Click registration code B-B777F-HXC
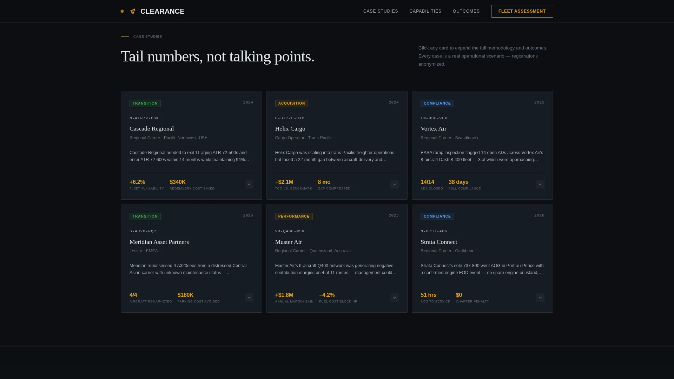The image size is (674, 379). (x=290, y=118)
